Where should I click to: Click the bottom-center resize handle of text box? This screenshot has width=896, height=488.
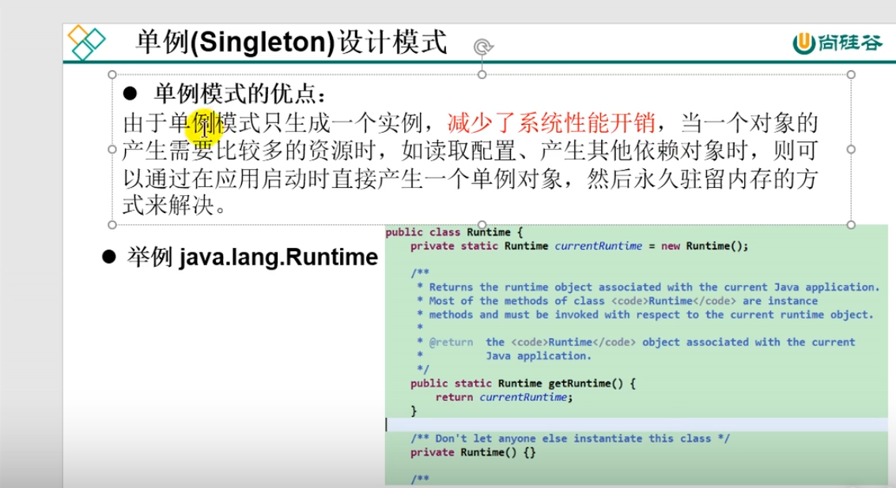tap(482, 224)
